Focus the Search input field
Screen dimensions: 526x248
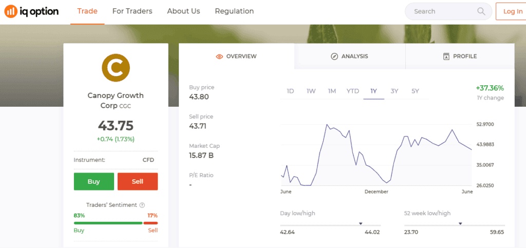tap(448, 11)
